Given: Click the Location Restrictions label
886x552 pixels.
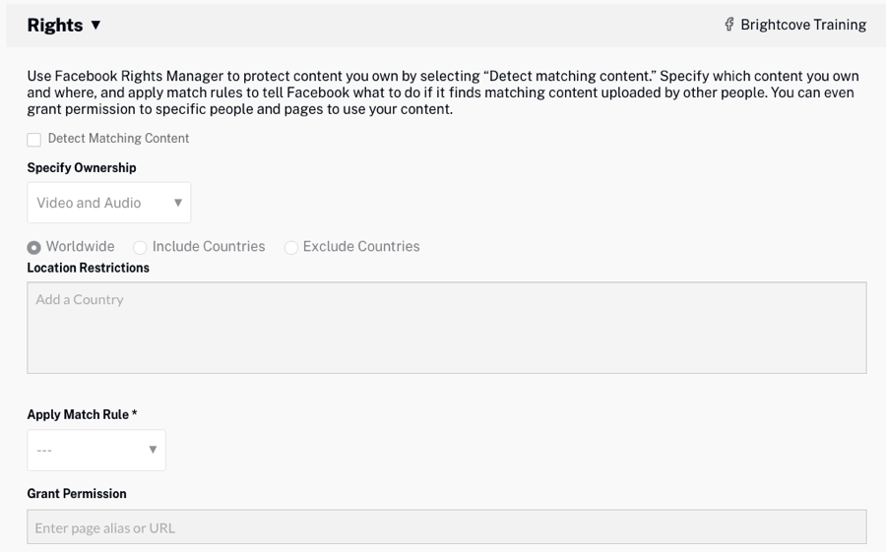Looking at the screenshot, I should [x=89, y=268].
